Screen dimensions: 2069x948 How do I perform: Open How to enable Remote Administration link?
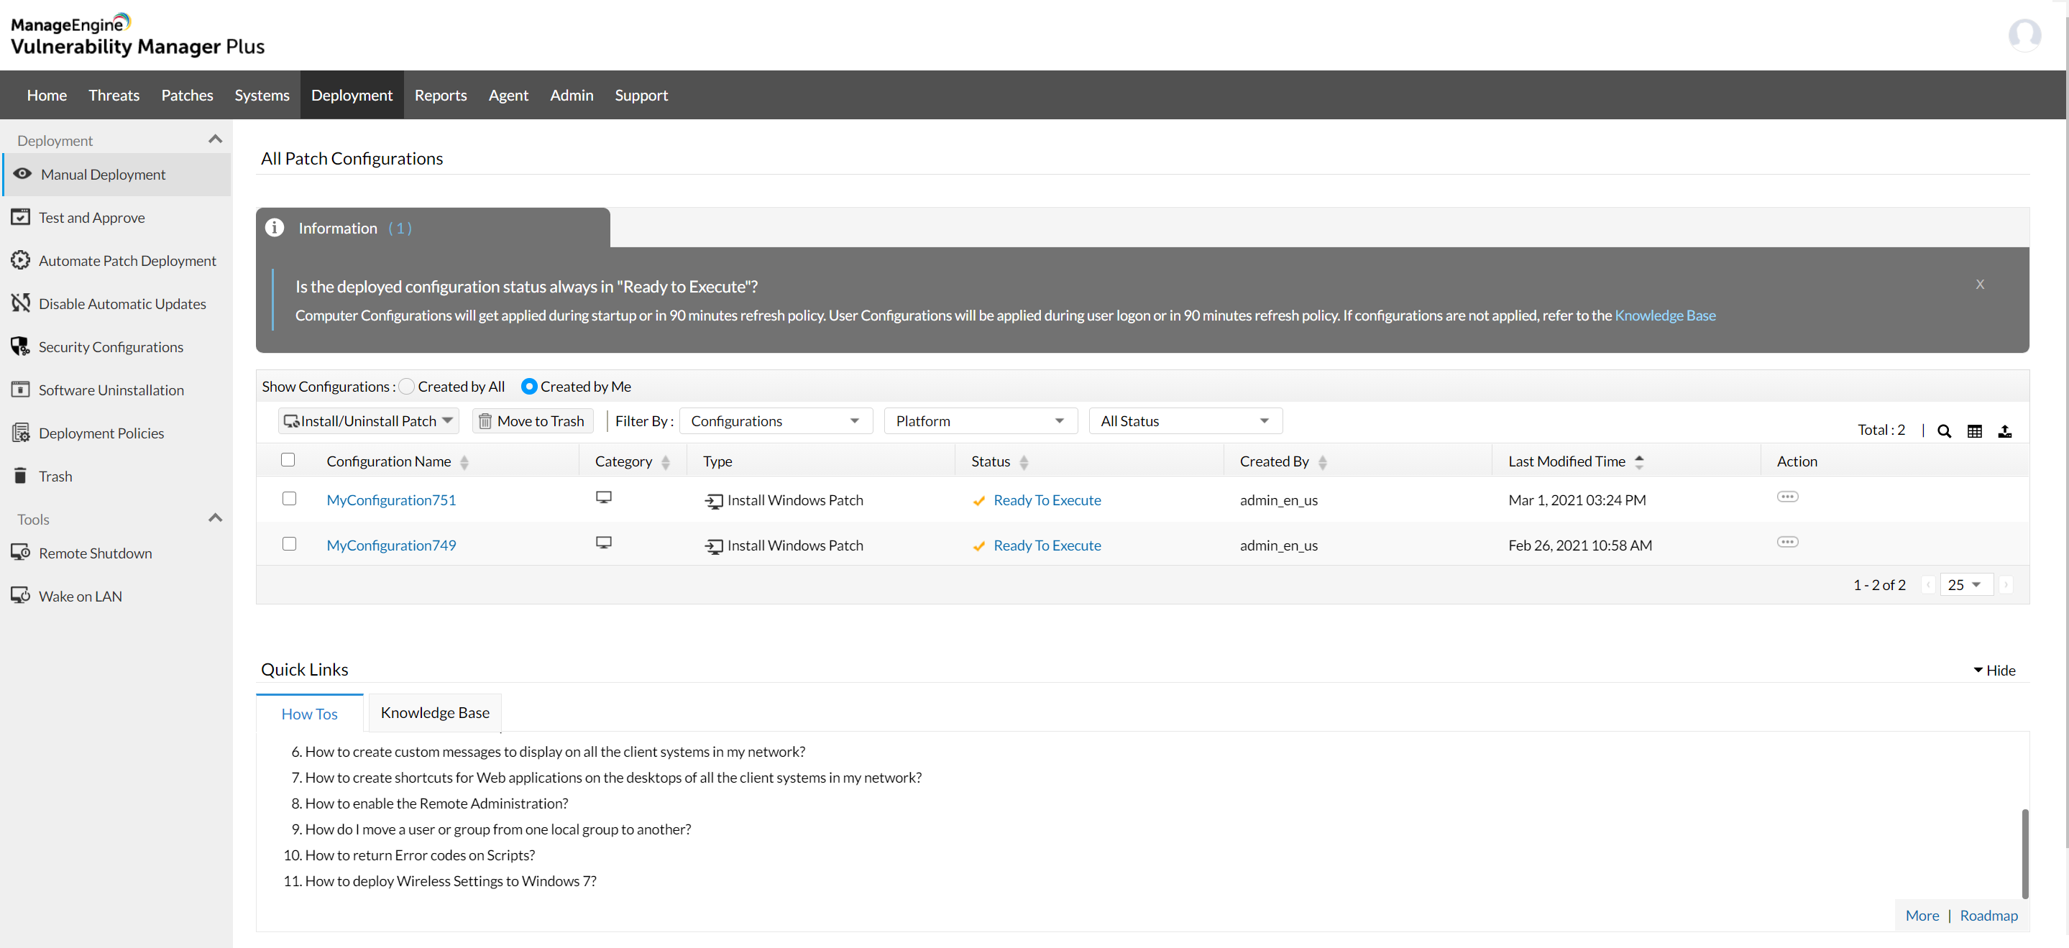[x=436, y=803]
